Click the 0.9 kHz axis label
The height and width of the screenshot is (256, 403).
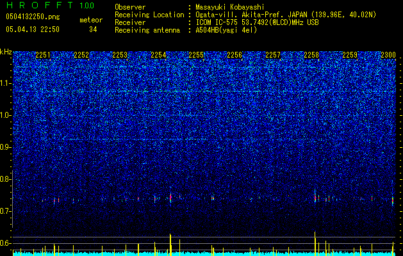6,147
